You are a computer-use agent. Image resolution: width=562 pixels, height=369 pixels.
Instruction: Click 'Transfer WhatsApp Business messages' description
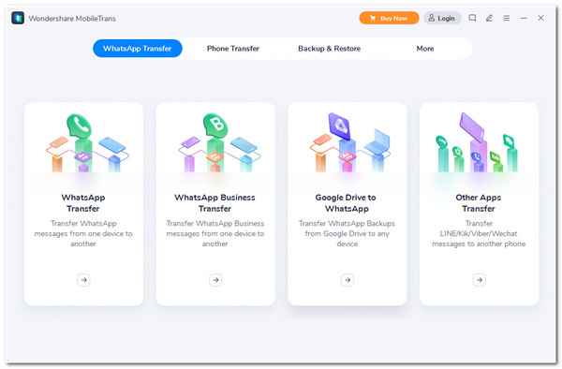tap(215, 233)
